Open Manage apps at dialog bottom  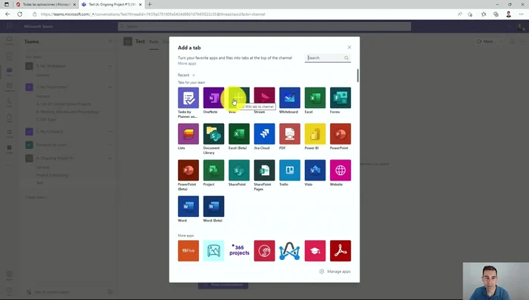tap(335, 271)
